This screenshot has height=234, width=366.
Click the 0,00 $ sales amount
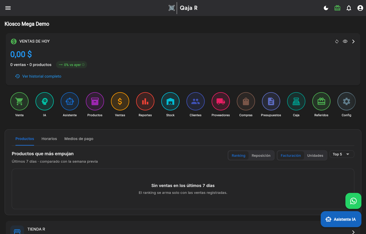[x=21, y=54]
